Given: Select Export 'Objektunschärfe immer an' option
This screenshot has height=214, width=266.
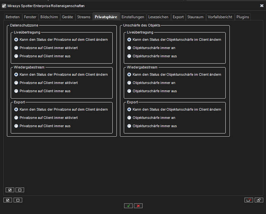Looking at the screenshot, I should coord(129,118).
